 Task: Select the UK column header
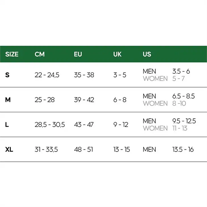pyautogui.click(x=118, y=54)
